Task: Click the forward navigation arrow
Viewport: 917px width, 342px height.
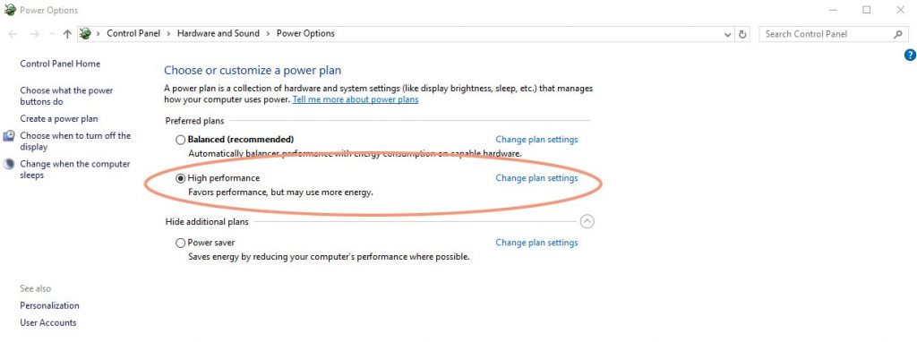Action: coord(35,34)
